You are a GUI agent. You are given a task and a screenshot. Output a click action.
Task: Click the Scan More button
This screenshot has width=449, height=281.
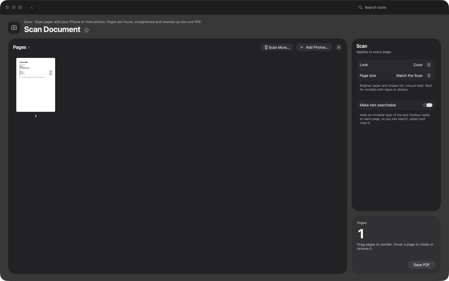click(277, 47)
